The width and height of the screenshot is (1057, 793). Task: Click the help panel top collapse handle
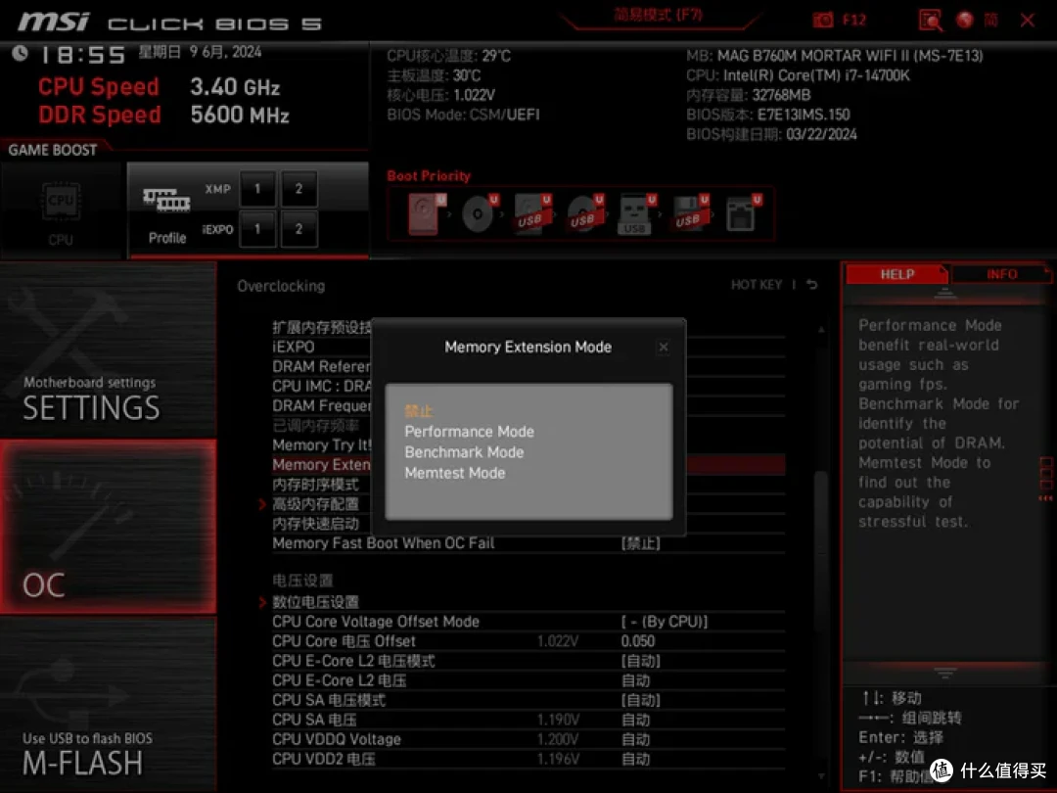tap(944, 294)
